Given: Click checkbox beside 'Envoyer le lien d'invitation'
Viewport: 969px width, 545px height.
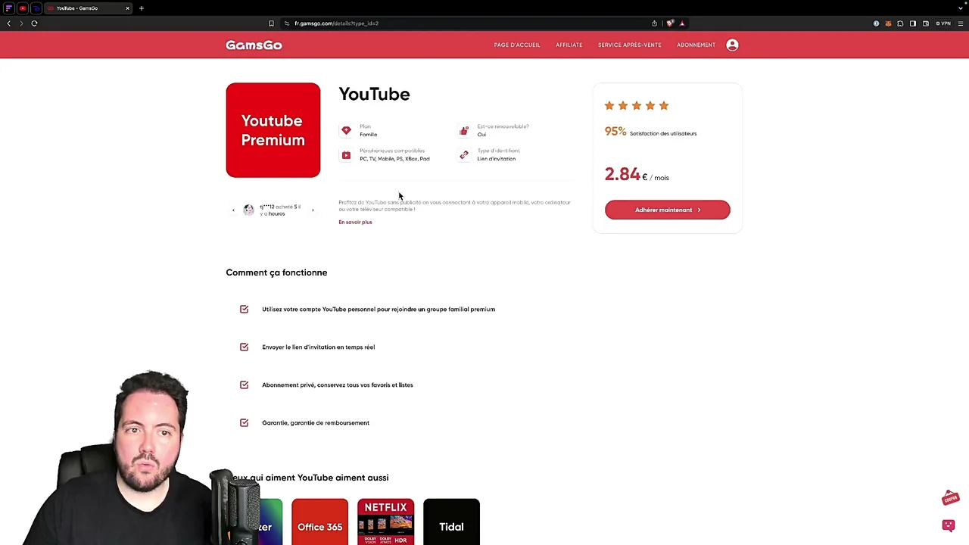Looking at the screenshot, I should pos(244,347).
